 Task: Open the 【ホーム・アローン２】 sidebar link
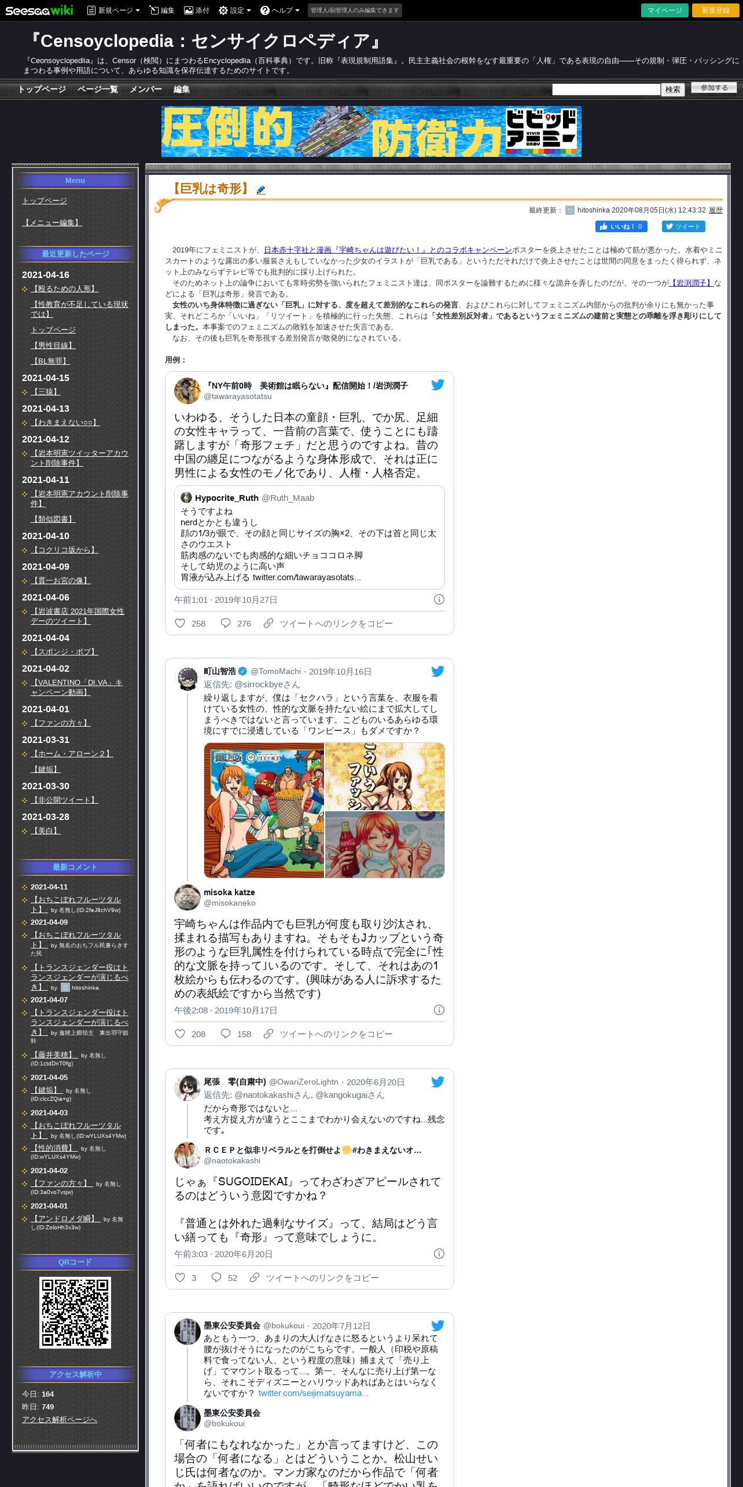[x=72, y=753]
